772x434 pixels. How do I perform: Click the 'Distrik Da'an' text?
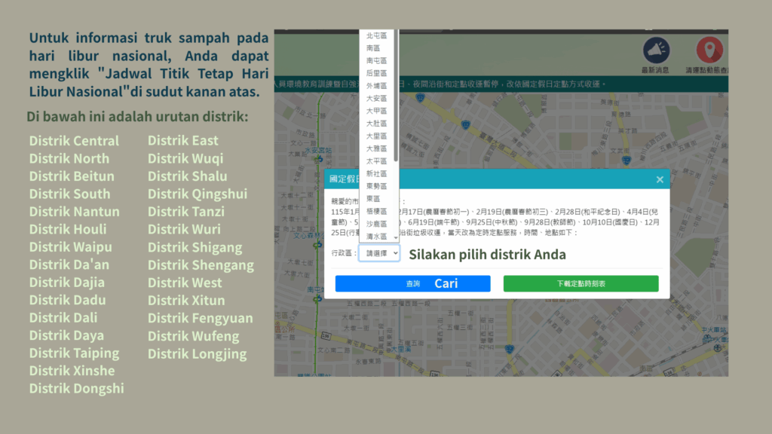click(69, 264)
